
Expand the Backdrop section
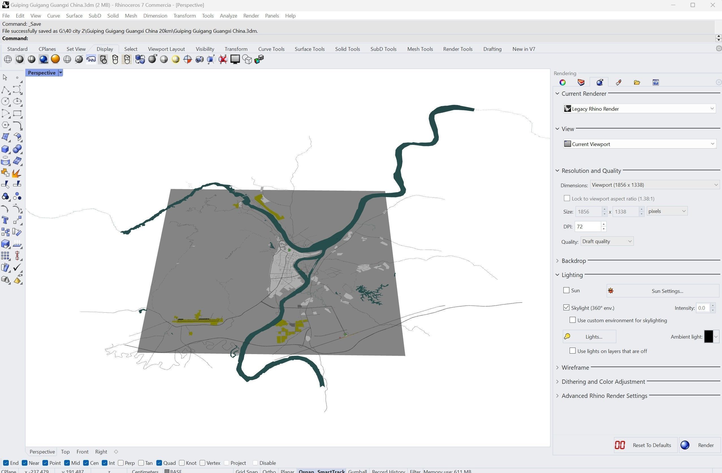point(573,261)
